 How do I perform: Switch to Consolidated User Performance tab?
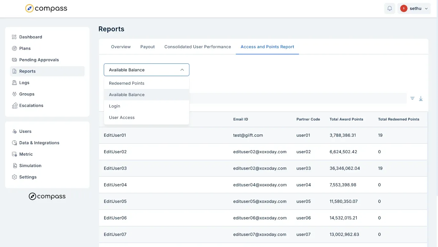click(198, 47)
